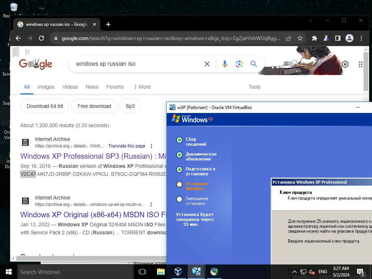Click the muted volume tray icon
Screen dimensions: 372x279
click(312, 272)
